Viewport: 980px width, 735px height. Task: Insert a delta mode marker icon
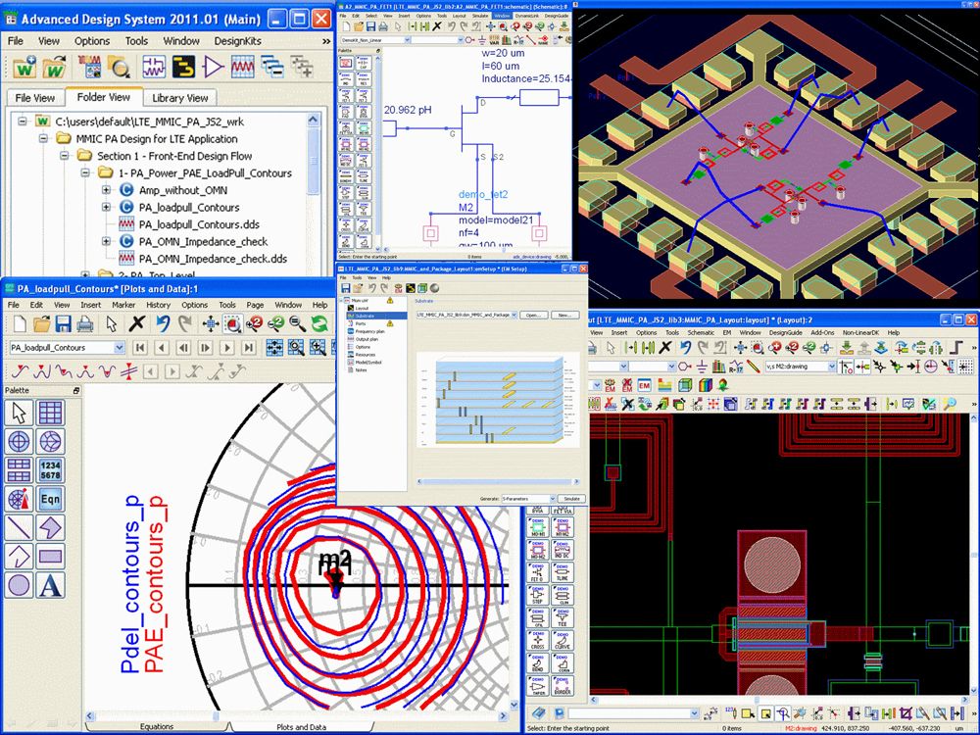[x=128, y=371]
